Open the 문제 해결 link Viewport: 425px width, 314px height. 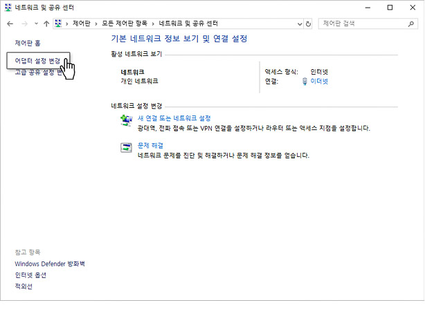click(x=150, y=146)
